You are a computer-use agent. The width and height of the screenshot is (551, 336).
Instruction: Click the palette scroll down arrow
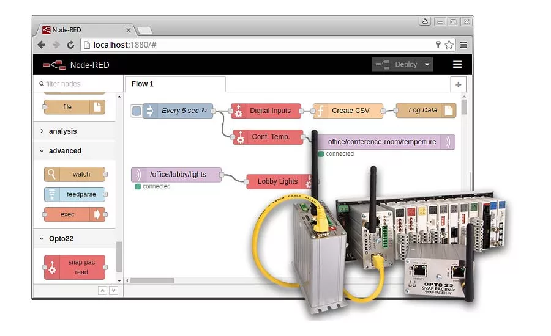[119, 280]
